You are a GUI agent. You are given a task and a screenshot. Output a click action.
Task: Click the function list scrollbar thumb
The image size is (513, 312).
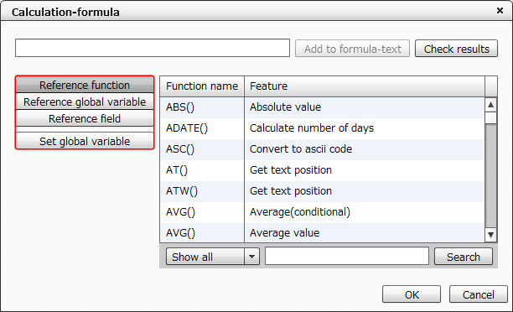click(490, 118)
